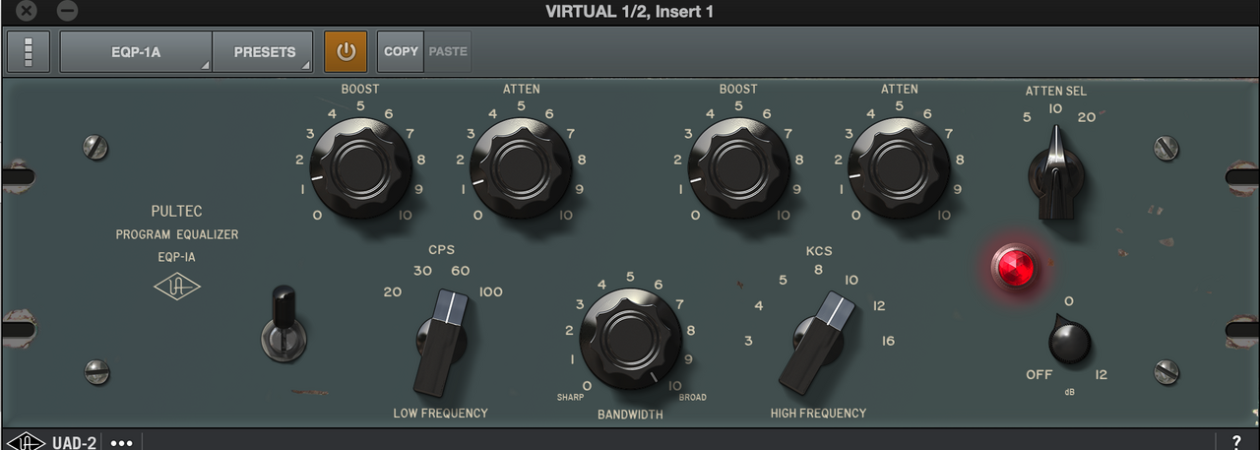
Task: Click the VIRTUAL 1/2, Insert 1 title
Action: pos(630,12)
